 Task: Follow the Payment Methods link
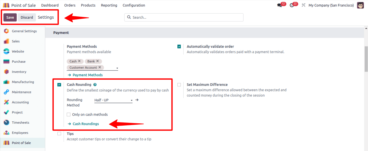85,75
